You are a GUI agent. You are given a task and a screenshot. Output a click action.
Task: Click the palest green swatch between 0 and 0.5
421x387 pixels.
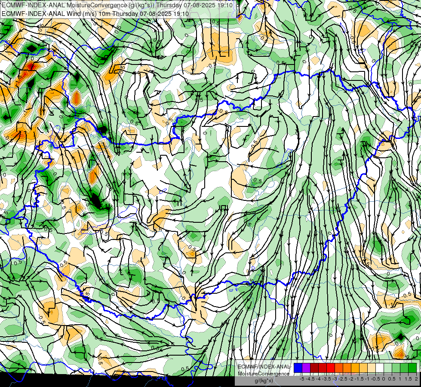pyautogui.click(x=388, y=368)
